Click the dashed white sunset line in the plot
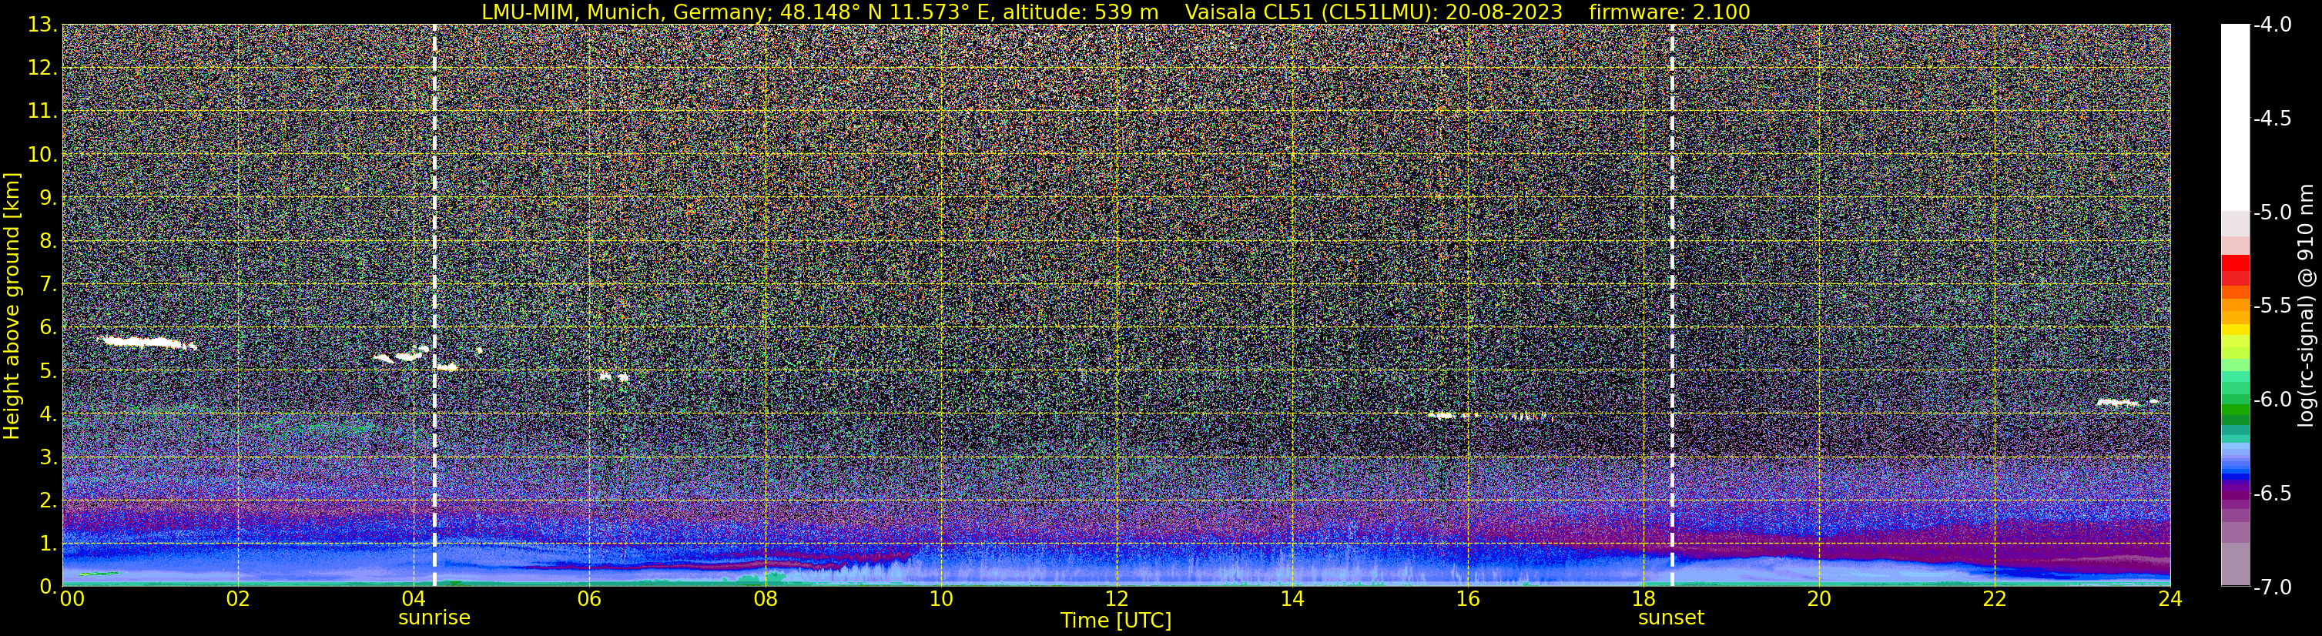2322x636 pixels. coord(1672,306)
